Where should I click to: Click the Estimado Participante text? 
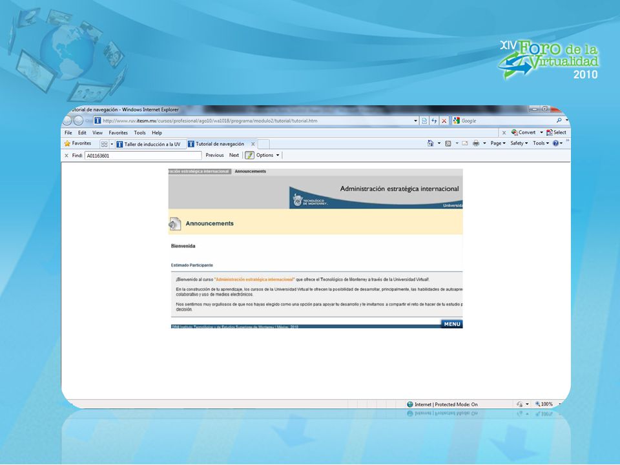point(192,265)
